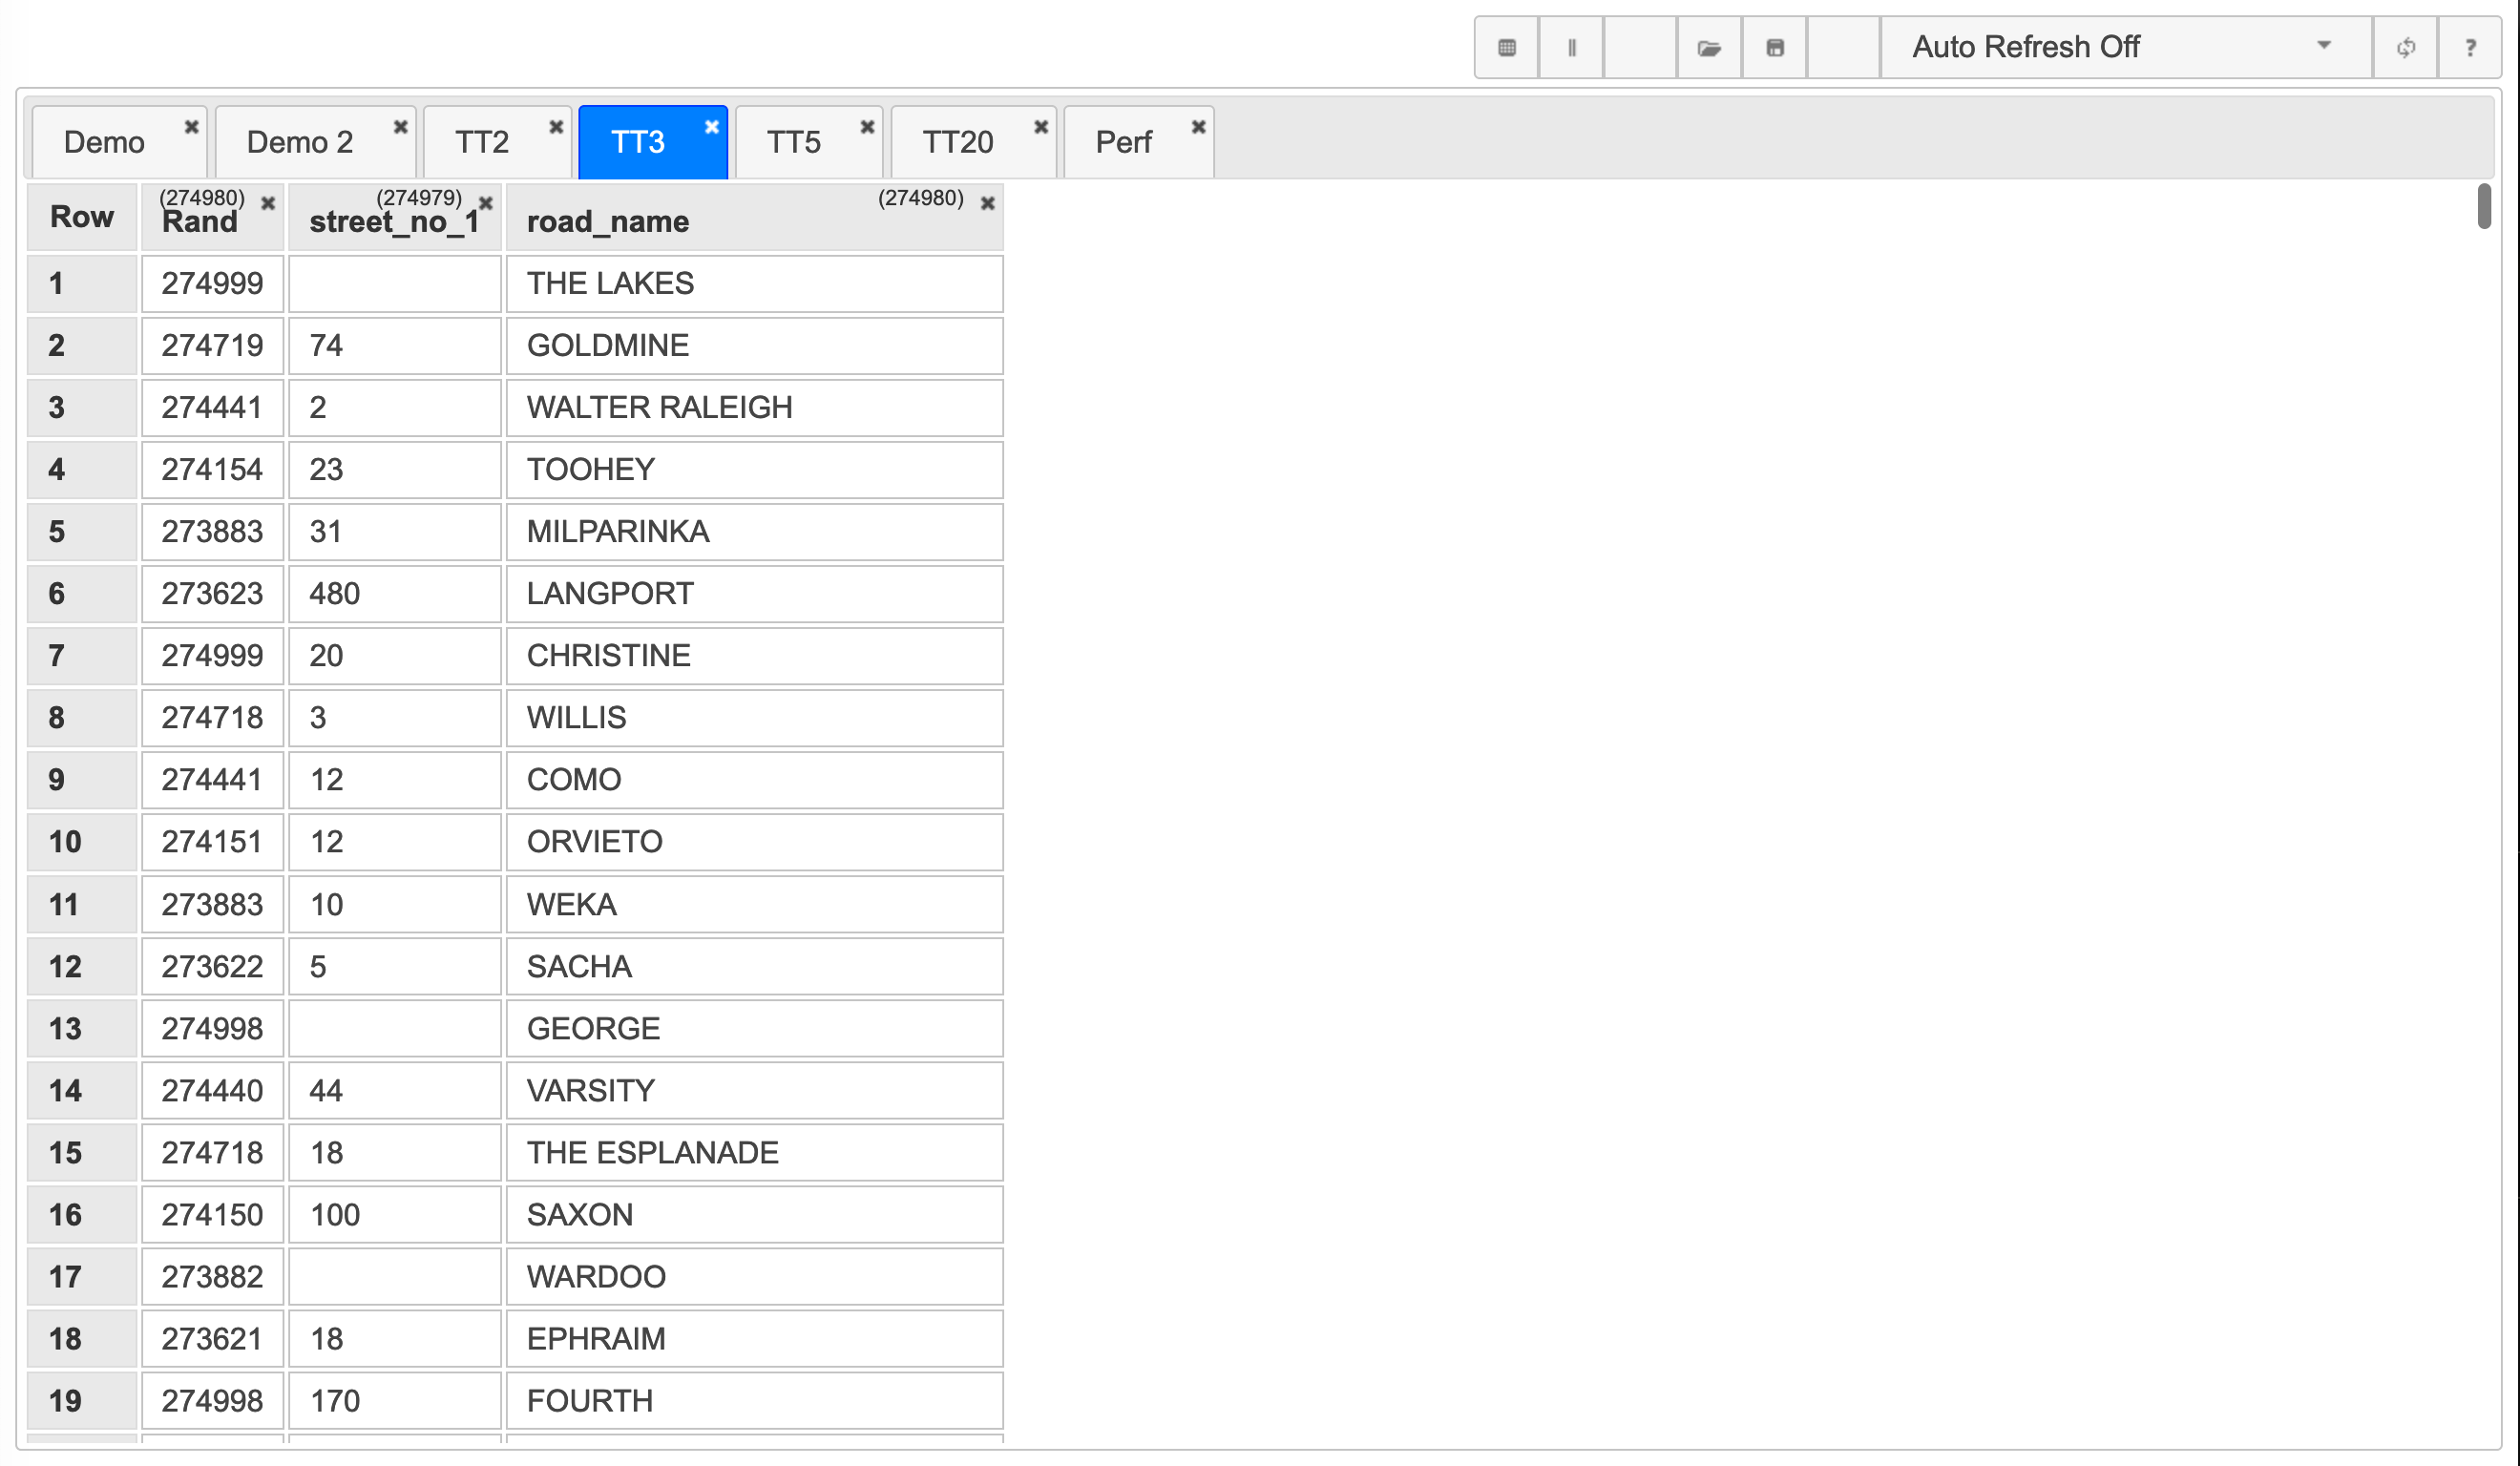Image resolution: width=2520 pixels, height=1466 pixels.
Task: Click the refresh/sync icon
Action: [2404, 47]
